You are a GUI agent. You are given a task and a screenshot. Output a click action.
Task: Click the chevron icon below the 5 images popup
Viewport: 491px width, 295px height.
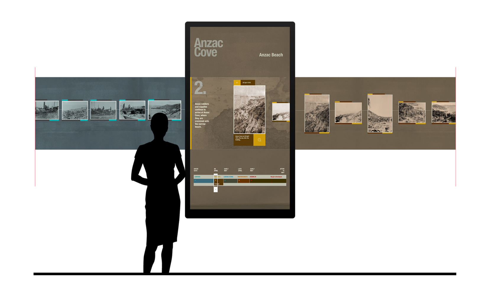(x=216, y=189)
